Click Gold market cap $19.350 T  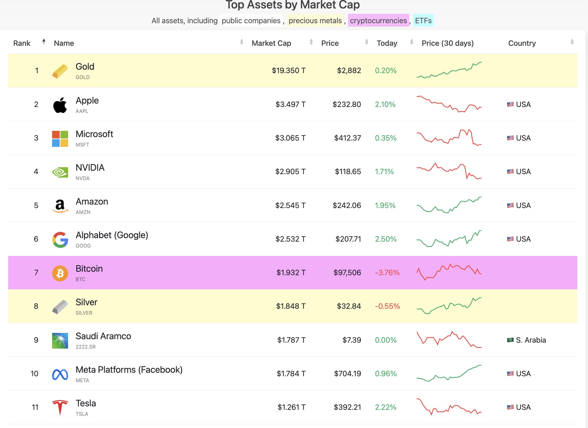[x=289, y=70]
